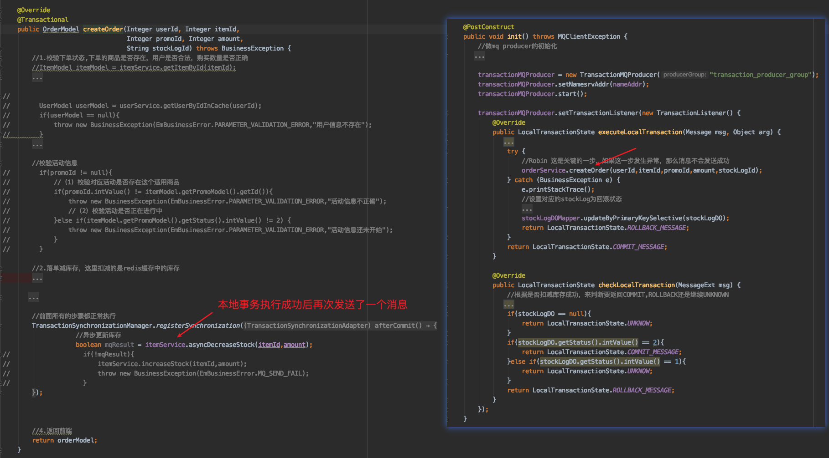Expand folded block after commented userModel check
The width and height of the screenshot is (829, 458).
pos(37,145)
